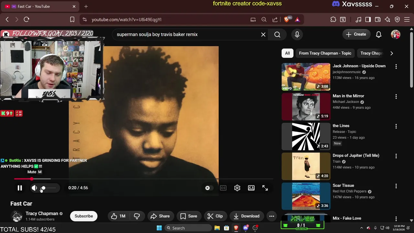Click the address bar URL
This screenshot has height=233, width=414.
(126, 20)
